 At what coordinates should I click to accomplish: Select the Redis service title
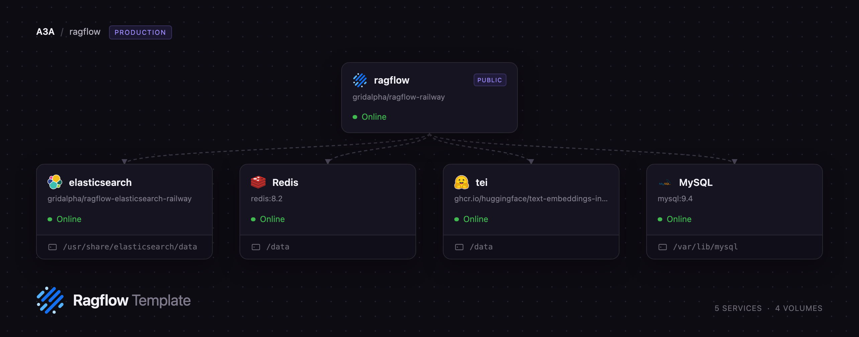pos(285,183)
